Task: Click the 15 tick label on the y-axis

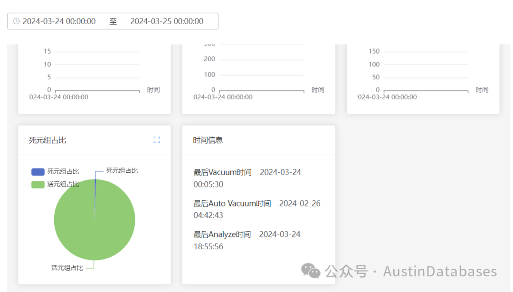Action: tap(47, 51)
